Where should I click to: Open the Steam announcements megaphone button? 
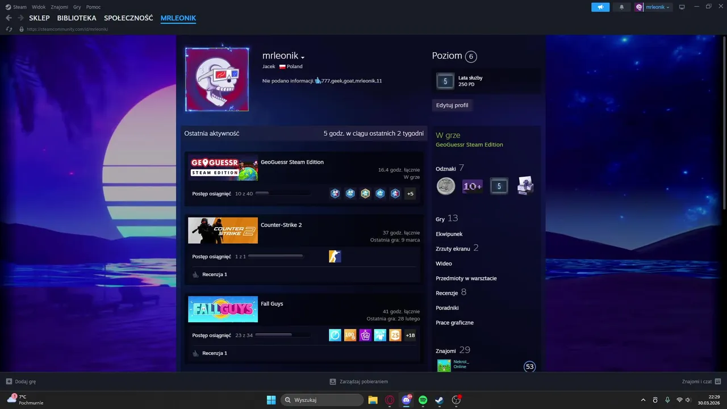(x=600, y=7)
